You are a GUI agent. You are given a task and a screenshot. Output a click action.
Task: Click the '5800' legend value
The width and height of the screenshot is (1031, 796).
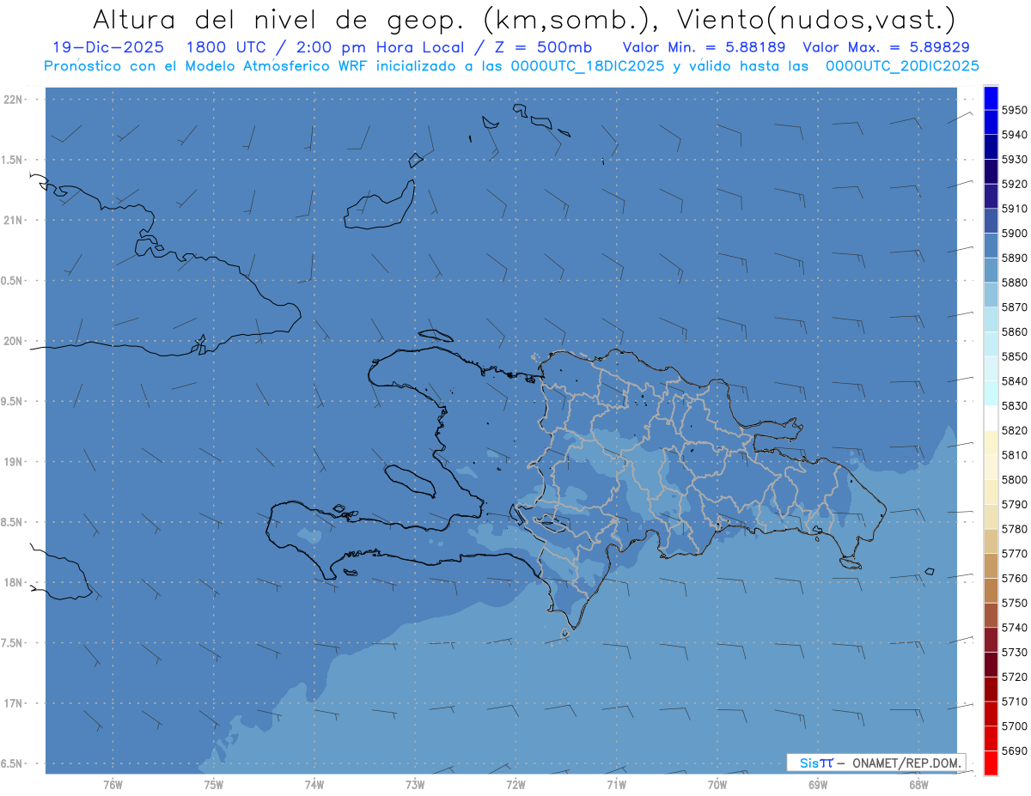point(1014,479)
